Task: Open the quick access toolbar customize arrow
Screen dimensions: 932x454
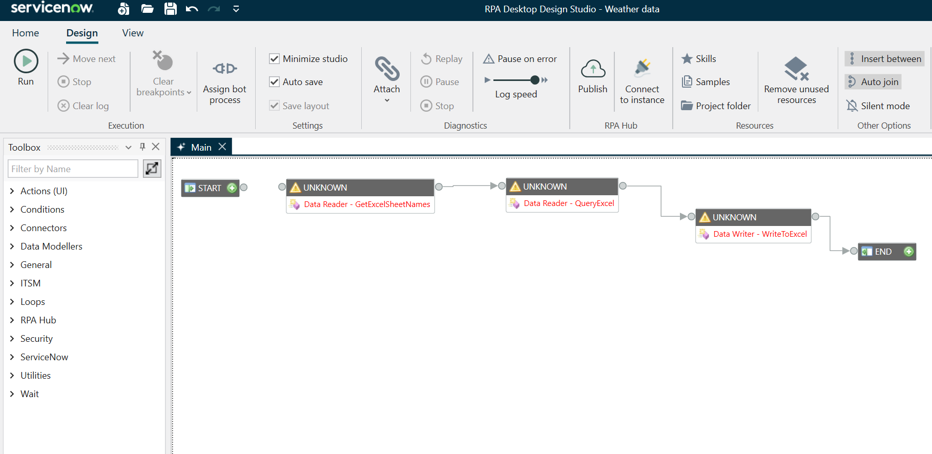Action: (236, 9)
